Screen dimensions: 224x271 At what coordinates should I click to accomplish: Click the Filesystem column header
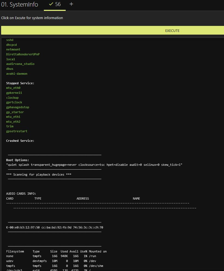click(15, 251)
